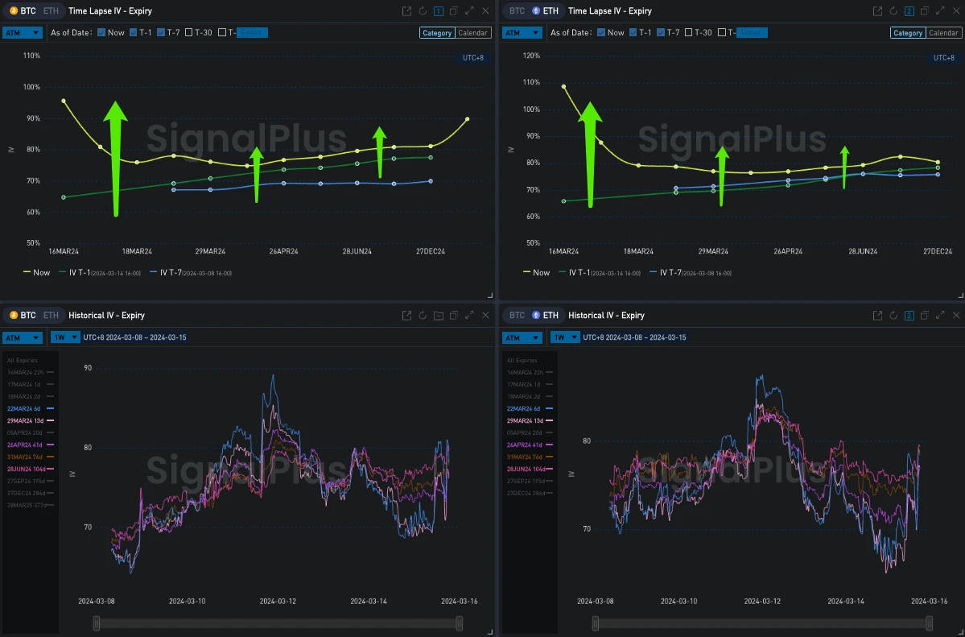Refresh the BTC Historical IV chart
Viewport: 965px width, 637px height.
click(423, 315)
